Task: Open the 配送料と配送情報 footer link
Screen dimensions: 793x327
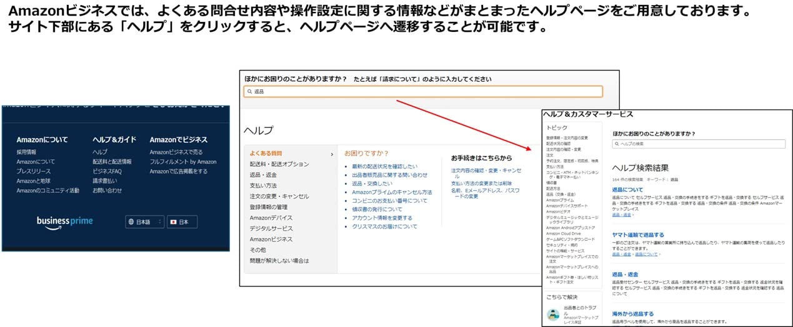Action: tap(112, 161)
